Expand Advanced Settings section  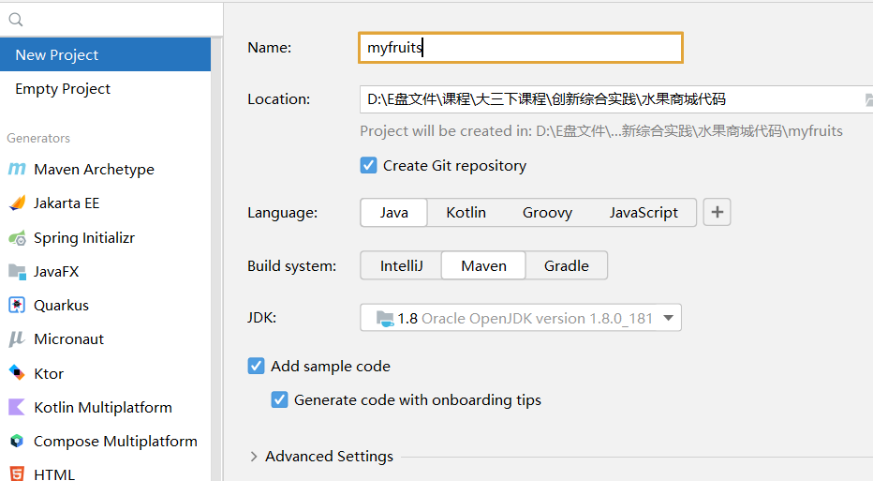[x=254, y=457]
